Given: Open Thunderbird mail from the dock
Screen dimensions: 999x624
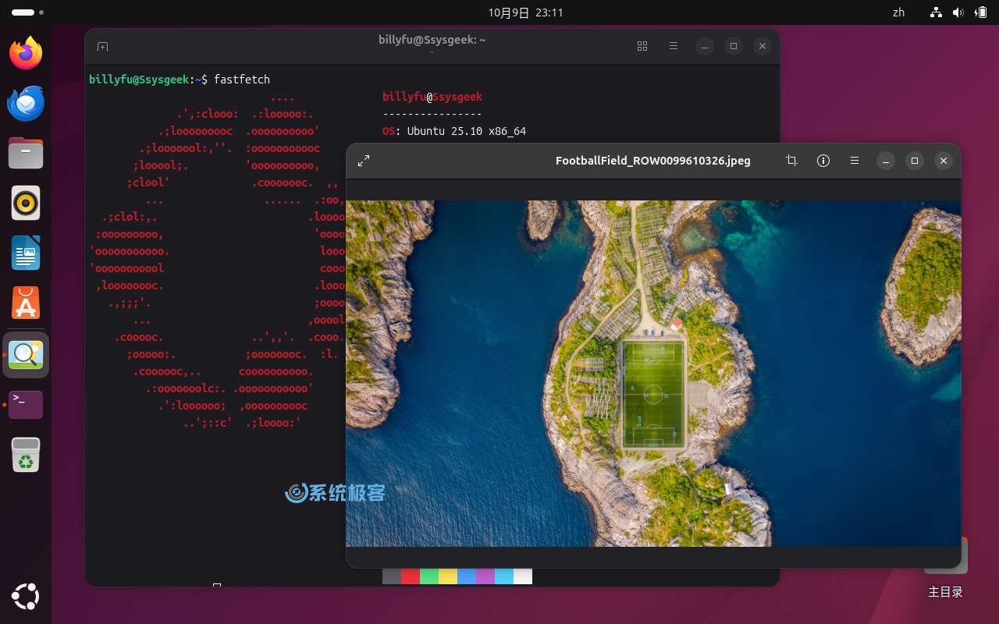Looking at the screenshot, I should 26,103.
